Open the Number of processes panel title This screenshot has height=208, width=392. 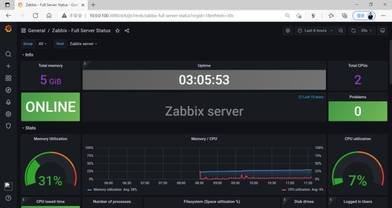[x=112, y=202]
